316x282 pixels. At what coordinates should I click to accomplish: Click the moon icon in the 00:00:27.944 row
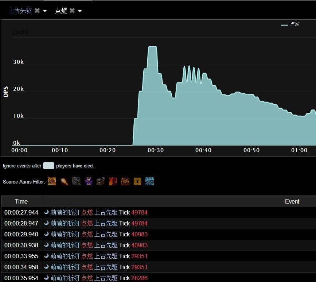coord(47,212)
